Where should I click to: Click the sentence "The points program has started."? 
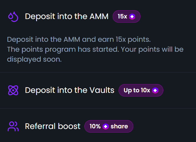pyautogui.click(x=63, y=49)
